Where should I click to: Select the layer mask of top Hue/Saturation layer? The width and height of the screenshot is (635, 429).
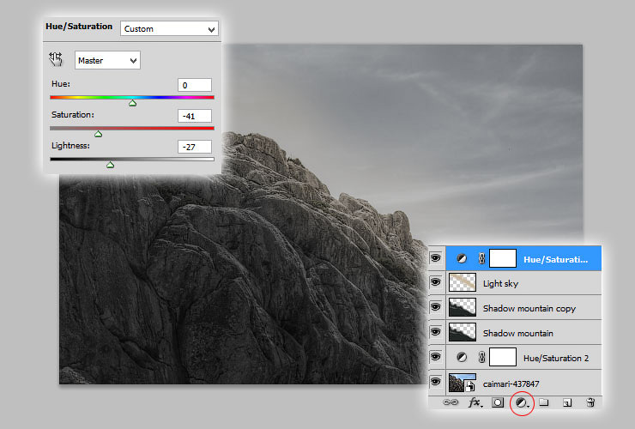point(503,258)
